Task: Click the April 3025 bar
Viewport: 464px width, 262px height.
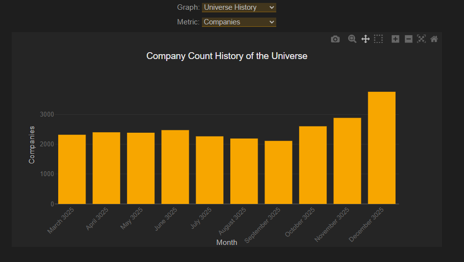Action: point(106,168)
